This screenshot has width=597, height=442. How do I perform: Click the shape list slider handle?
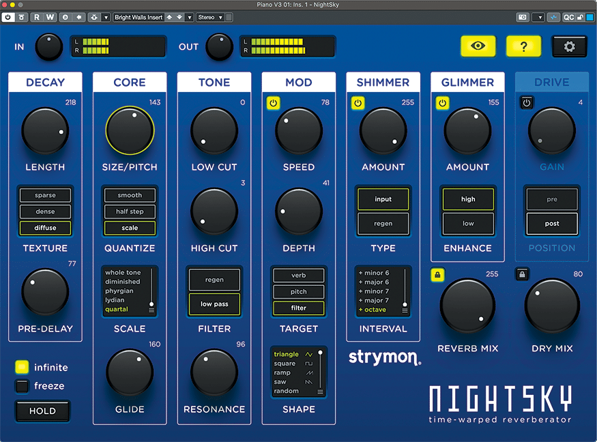tap(321, 353)
